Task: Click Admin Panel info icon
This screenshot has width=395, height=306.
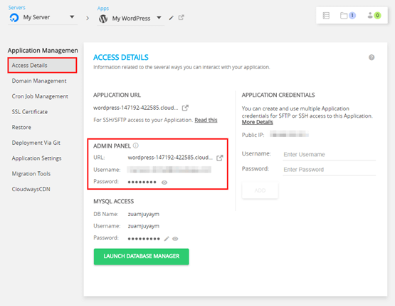Action: (x=135, y=146)
